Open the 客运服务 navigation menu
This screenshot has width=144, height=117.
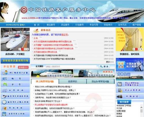tap(51, 25)
